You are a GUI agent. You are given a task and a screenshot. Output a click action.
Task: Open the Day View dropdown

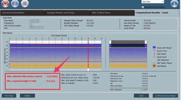[153, 2]
